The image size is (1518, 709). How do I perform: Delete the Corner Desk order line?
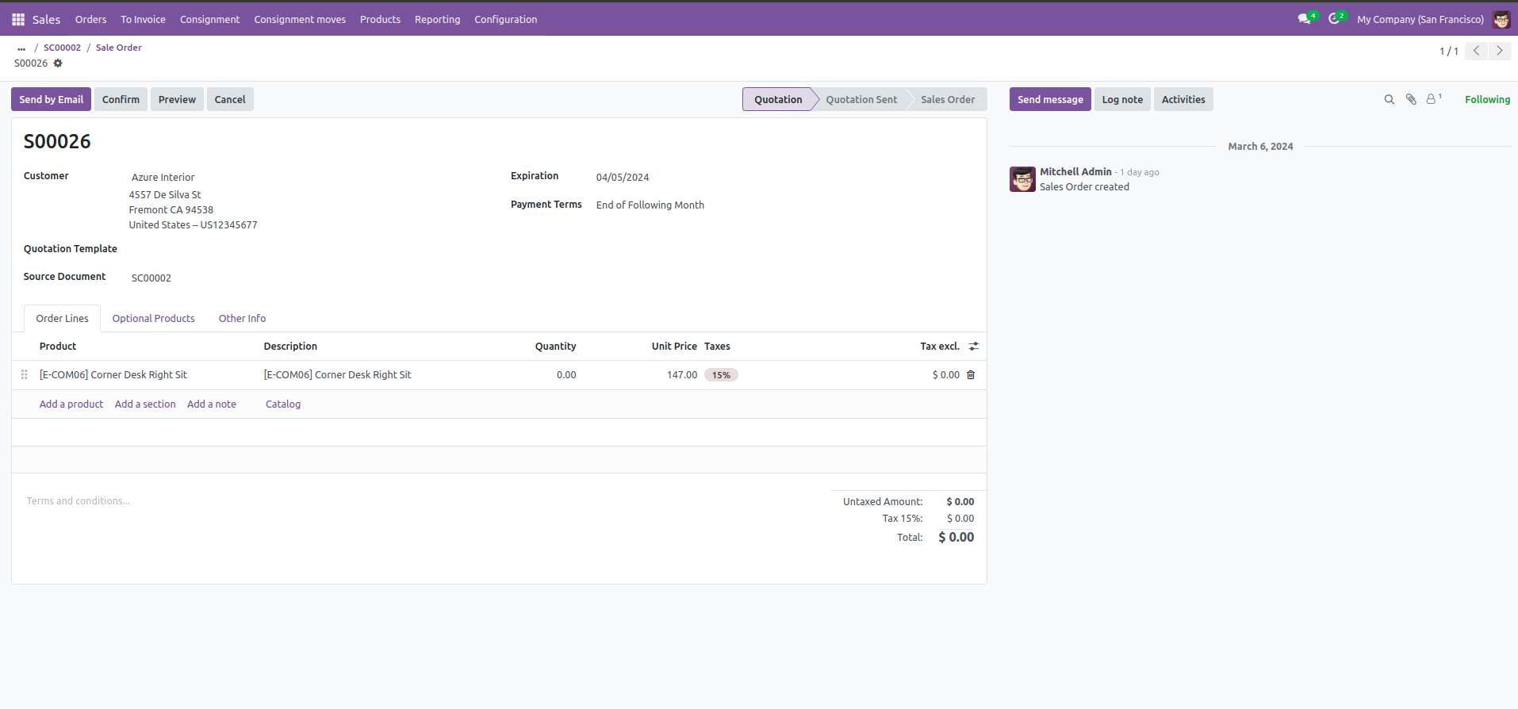click(971, 375)
